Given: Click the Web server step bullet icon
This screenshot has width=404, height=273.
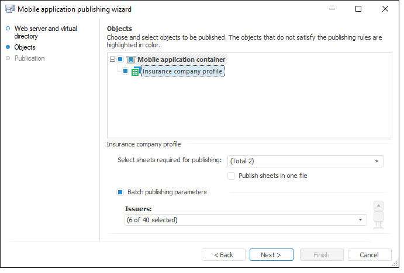Looking at the screenshot, I should (8, 28).
